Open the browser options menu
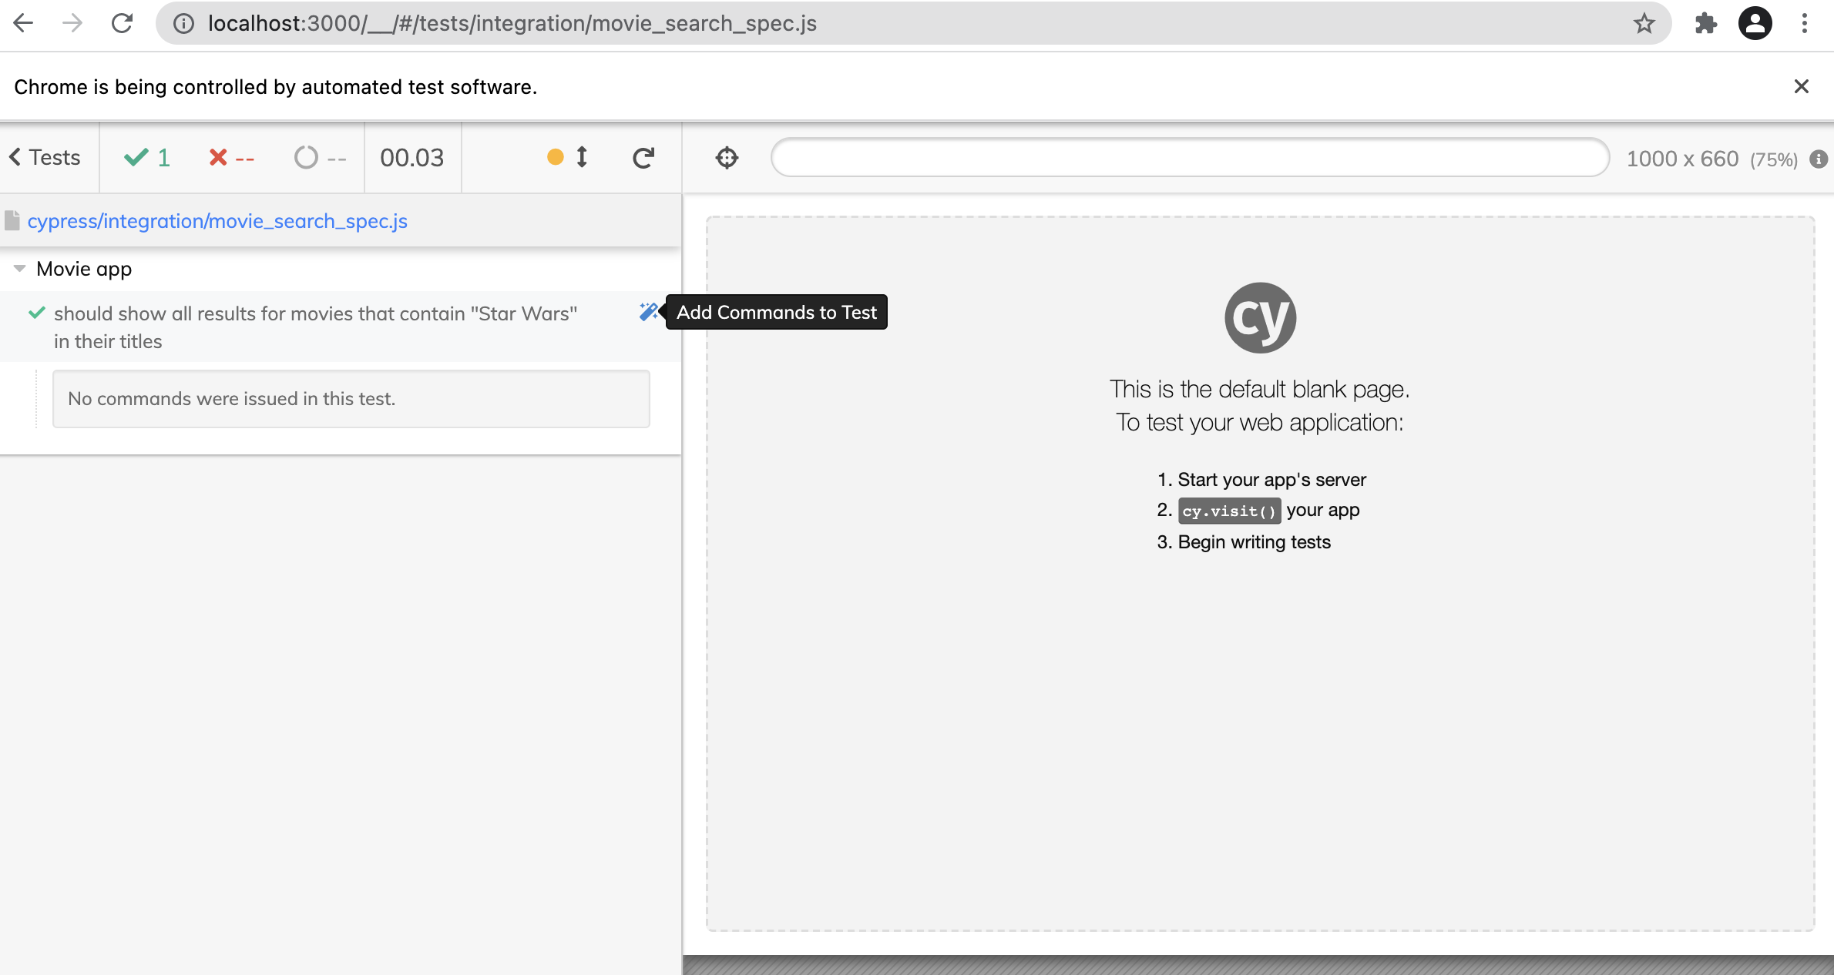This screenshot has width=1834, height=975. pos(1804,23)
